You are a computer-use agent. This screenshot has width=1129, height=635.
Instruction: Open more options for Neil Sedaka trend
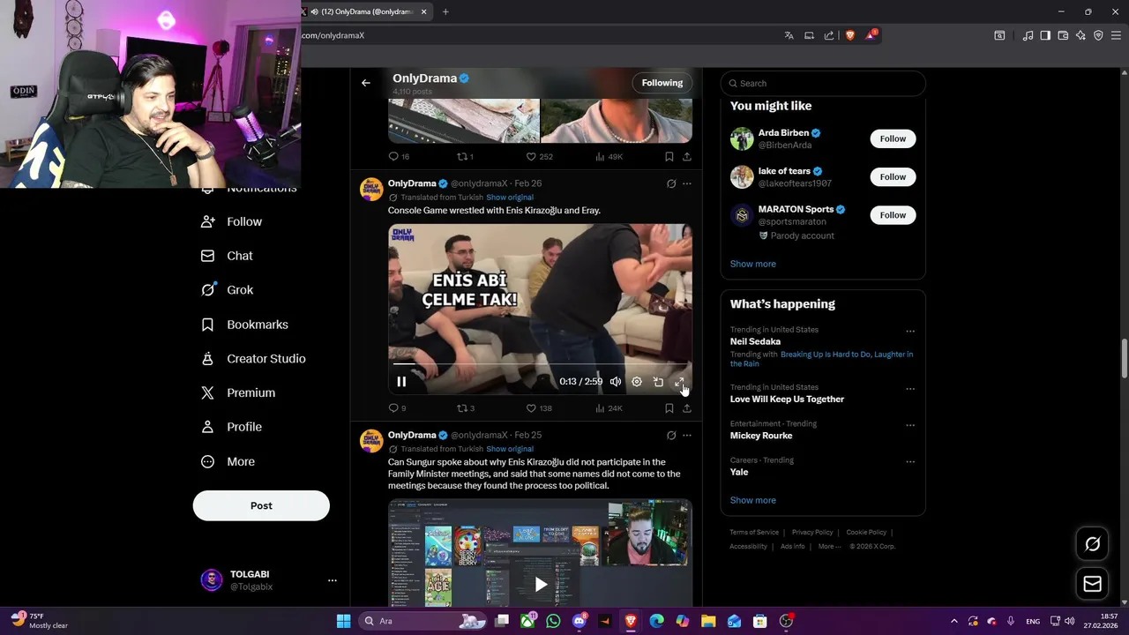910,332
